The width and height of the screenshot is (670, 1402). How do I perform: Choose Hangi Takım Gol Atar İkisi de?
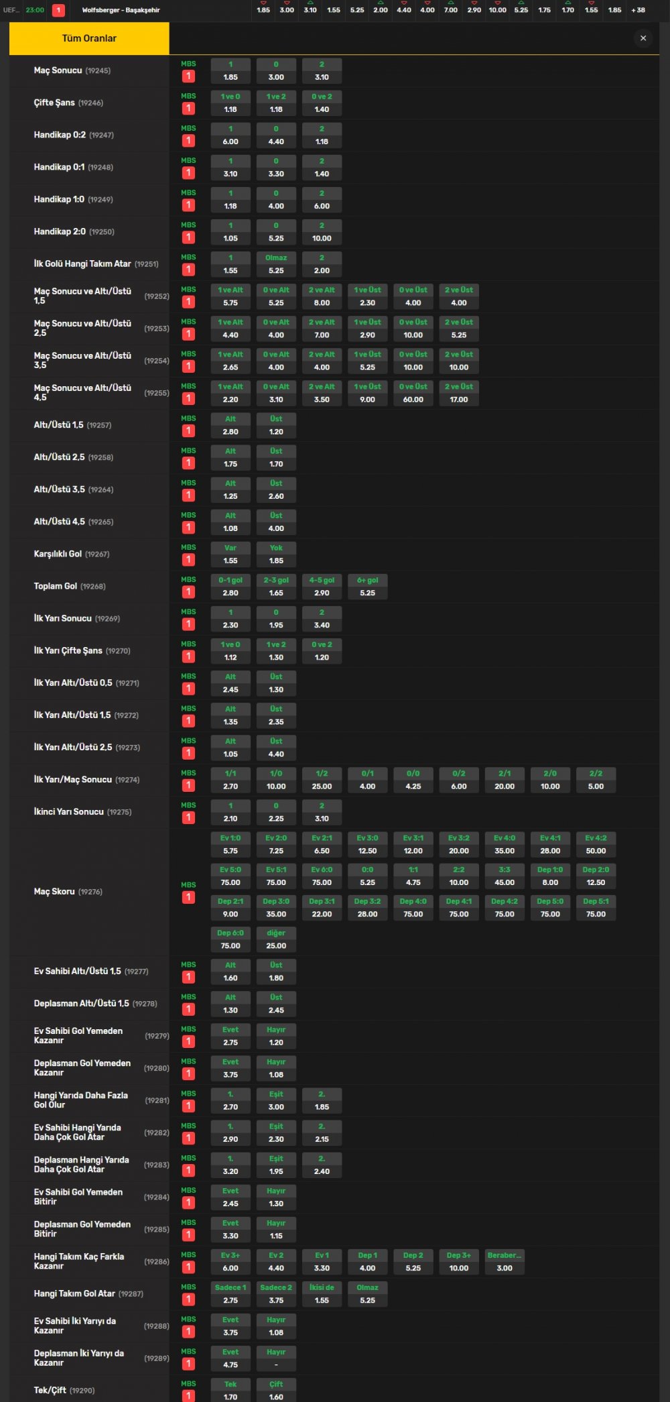pyautogui.click(x=322, y=1294)
